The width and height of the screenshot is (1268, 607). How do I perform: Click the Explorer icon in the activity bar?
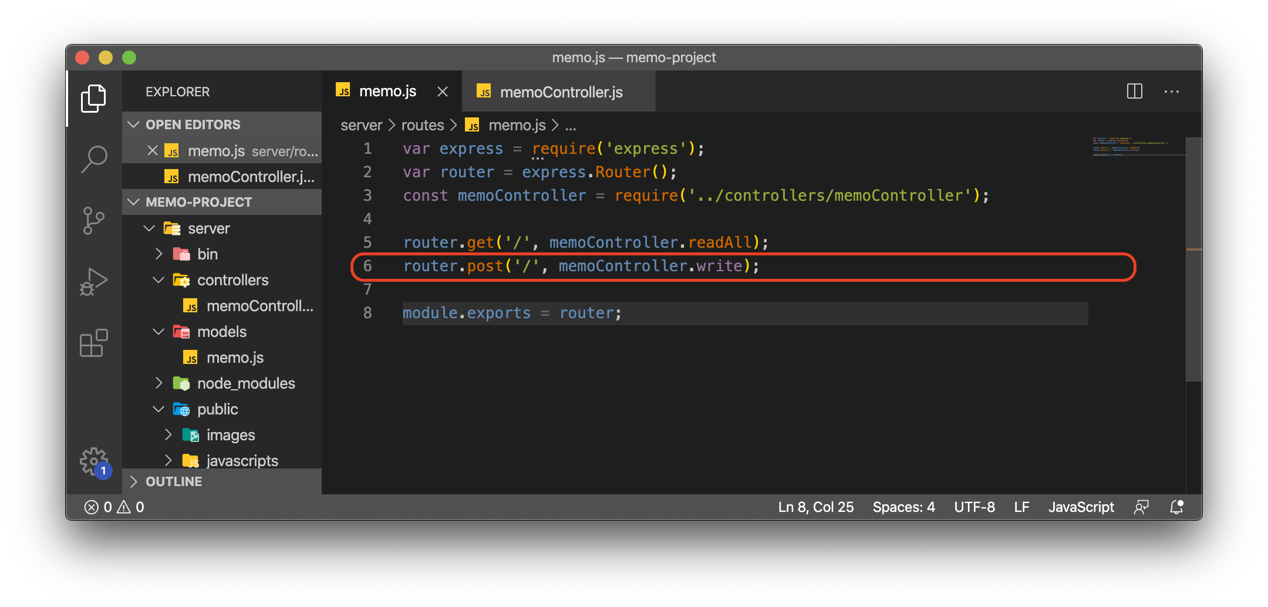94,98
